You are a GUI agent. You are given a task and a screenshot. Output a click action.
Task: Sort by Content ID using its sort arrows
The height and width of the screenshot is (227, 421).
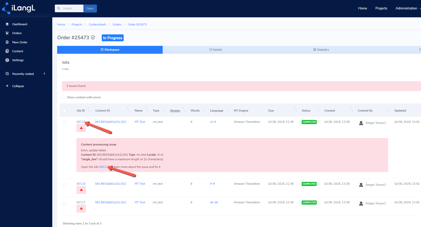128,110
